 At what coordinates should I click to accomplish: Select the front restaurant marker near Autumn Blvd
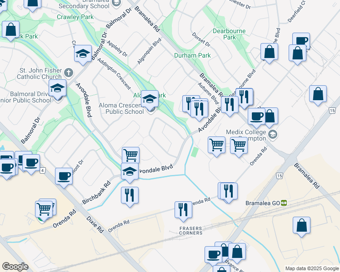point(199,110)
